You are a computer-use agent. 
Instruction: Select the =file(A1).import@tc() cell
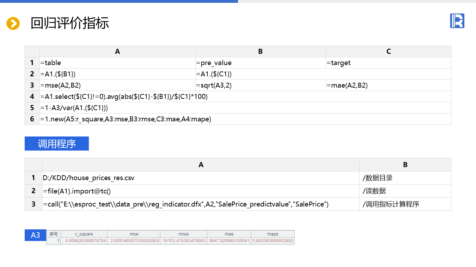coord(201,191)
